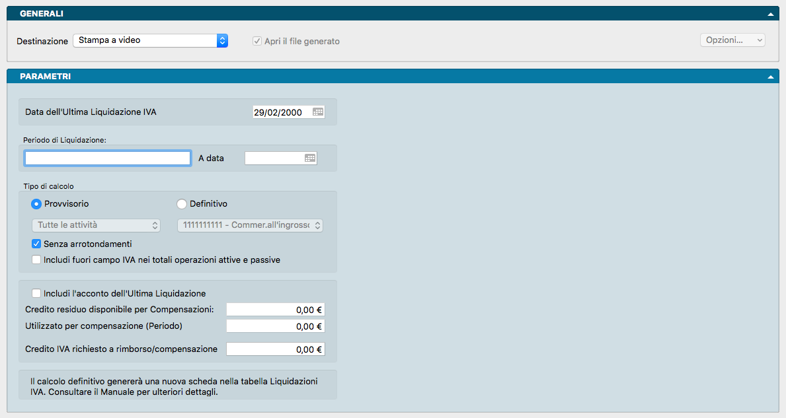Open the Opzioni dropdown menu

click(x=732, y=40)
